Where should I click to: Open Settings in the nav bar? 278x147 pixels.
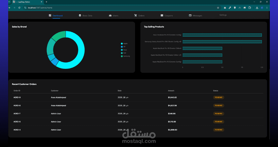tap(223, 15)
